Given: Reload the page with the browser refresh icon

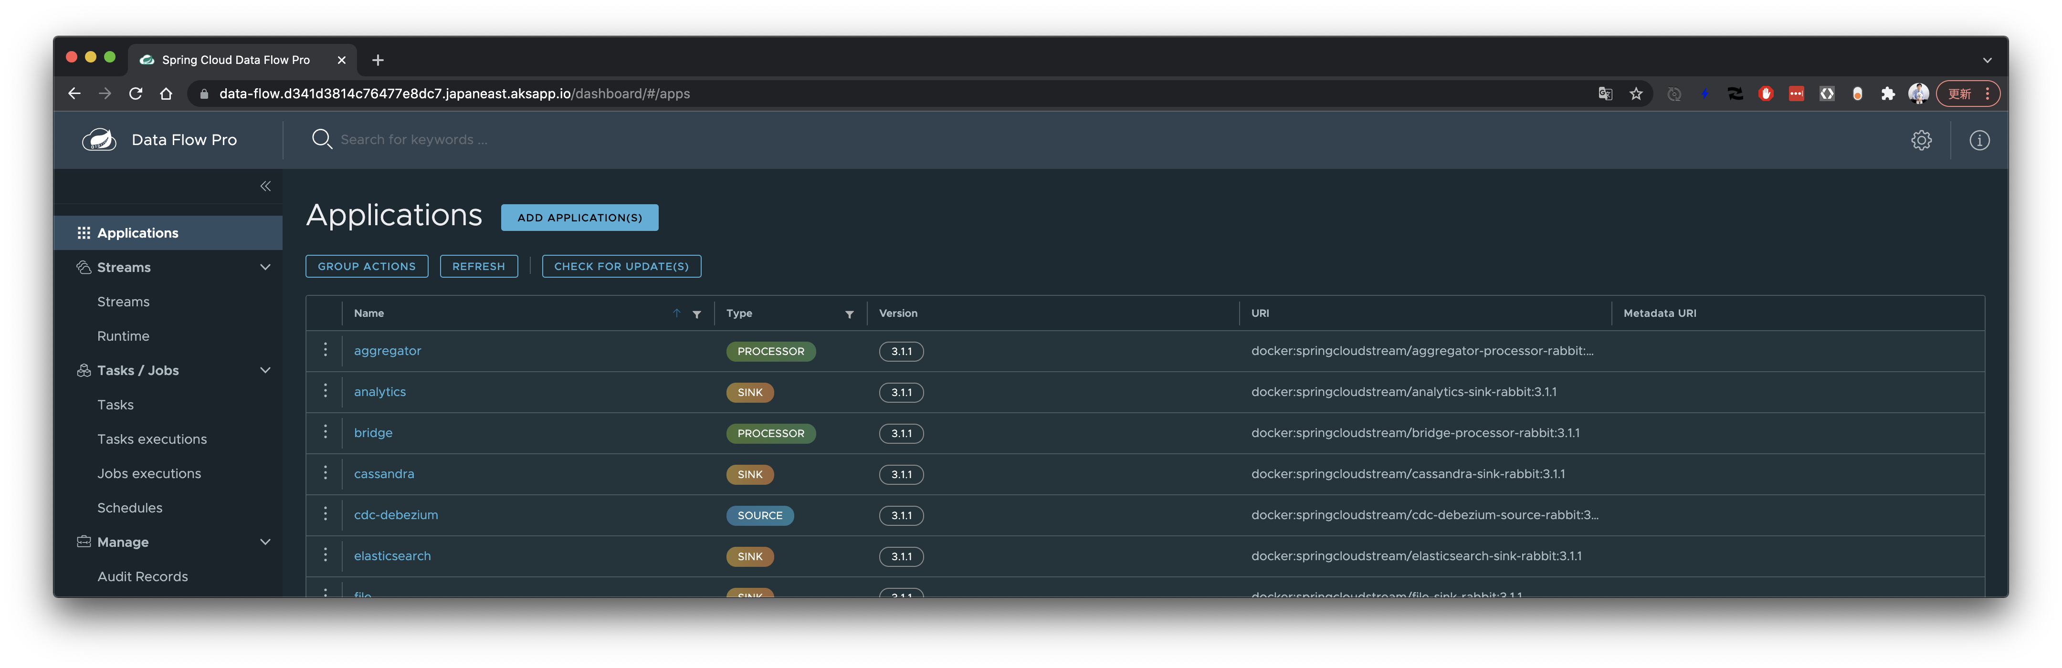Looking at the screenshot, I should tap(135, 94).
